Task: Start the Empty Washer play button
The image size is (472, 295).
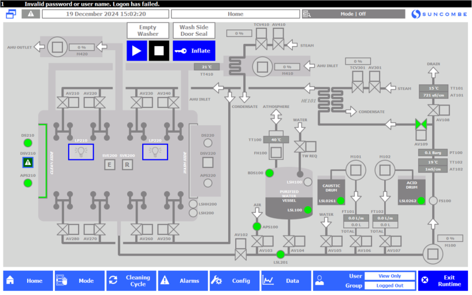Action: click(x=137, y=51)
